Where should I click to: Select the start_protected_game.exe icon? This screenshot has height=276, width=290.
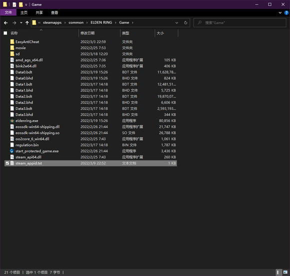12,151
